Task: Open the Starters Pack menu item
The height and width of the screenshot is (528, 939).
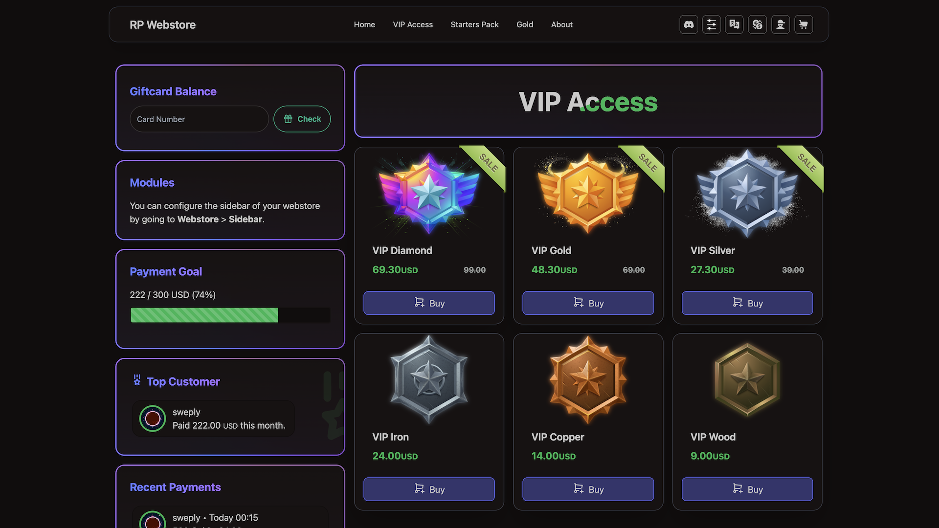Action: 474,24
